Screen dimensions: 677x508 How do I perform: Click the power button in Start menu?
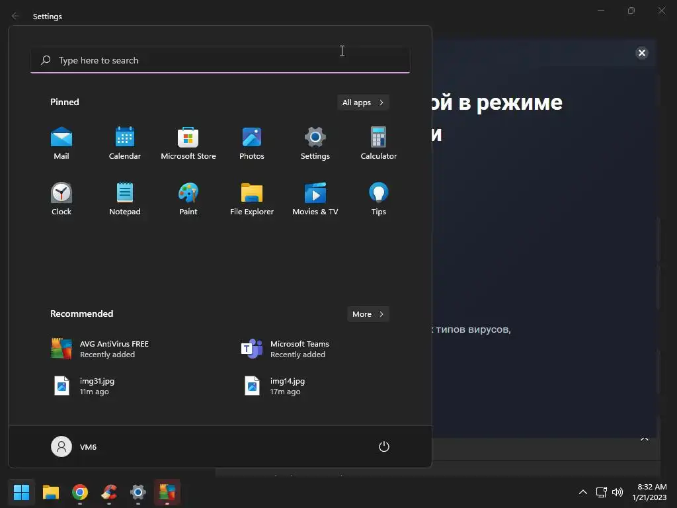pyautogui.click(x=384, y=446)
